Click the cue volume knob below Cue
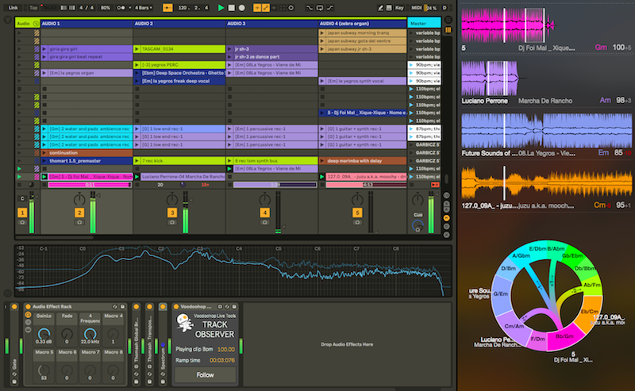Screen dimensions: 635x391 (x=418, y=226)
